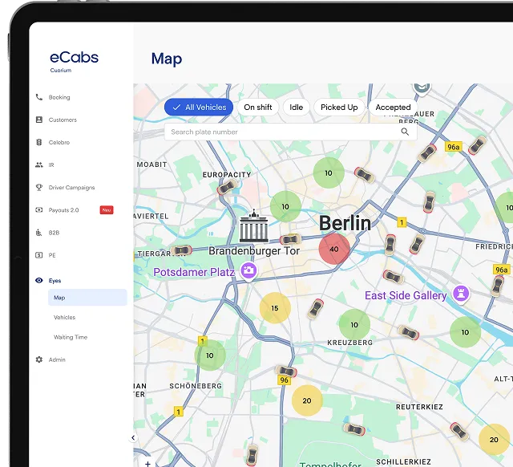
Task: Click the MOABIT district label
Action: coord(151,164)
